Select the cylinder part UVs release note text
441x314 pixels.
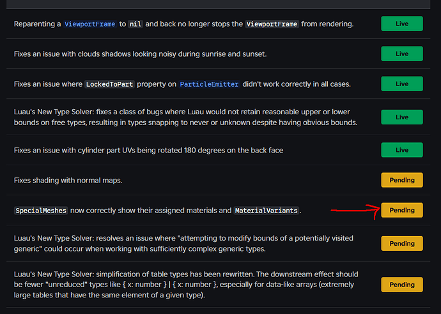coord(148,150)
